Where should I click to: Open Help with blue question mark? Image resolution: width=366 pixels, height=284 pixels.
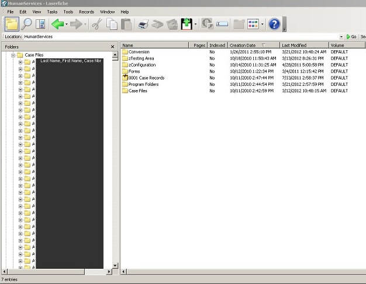274,24
